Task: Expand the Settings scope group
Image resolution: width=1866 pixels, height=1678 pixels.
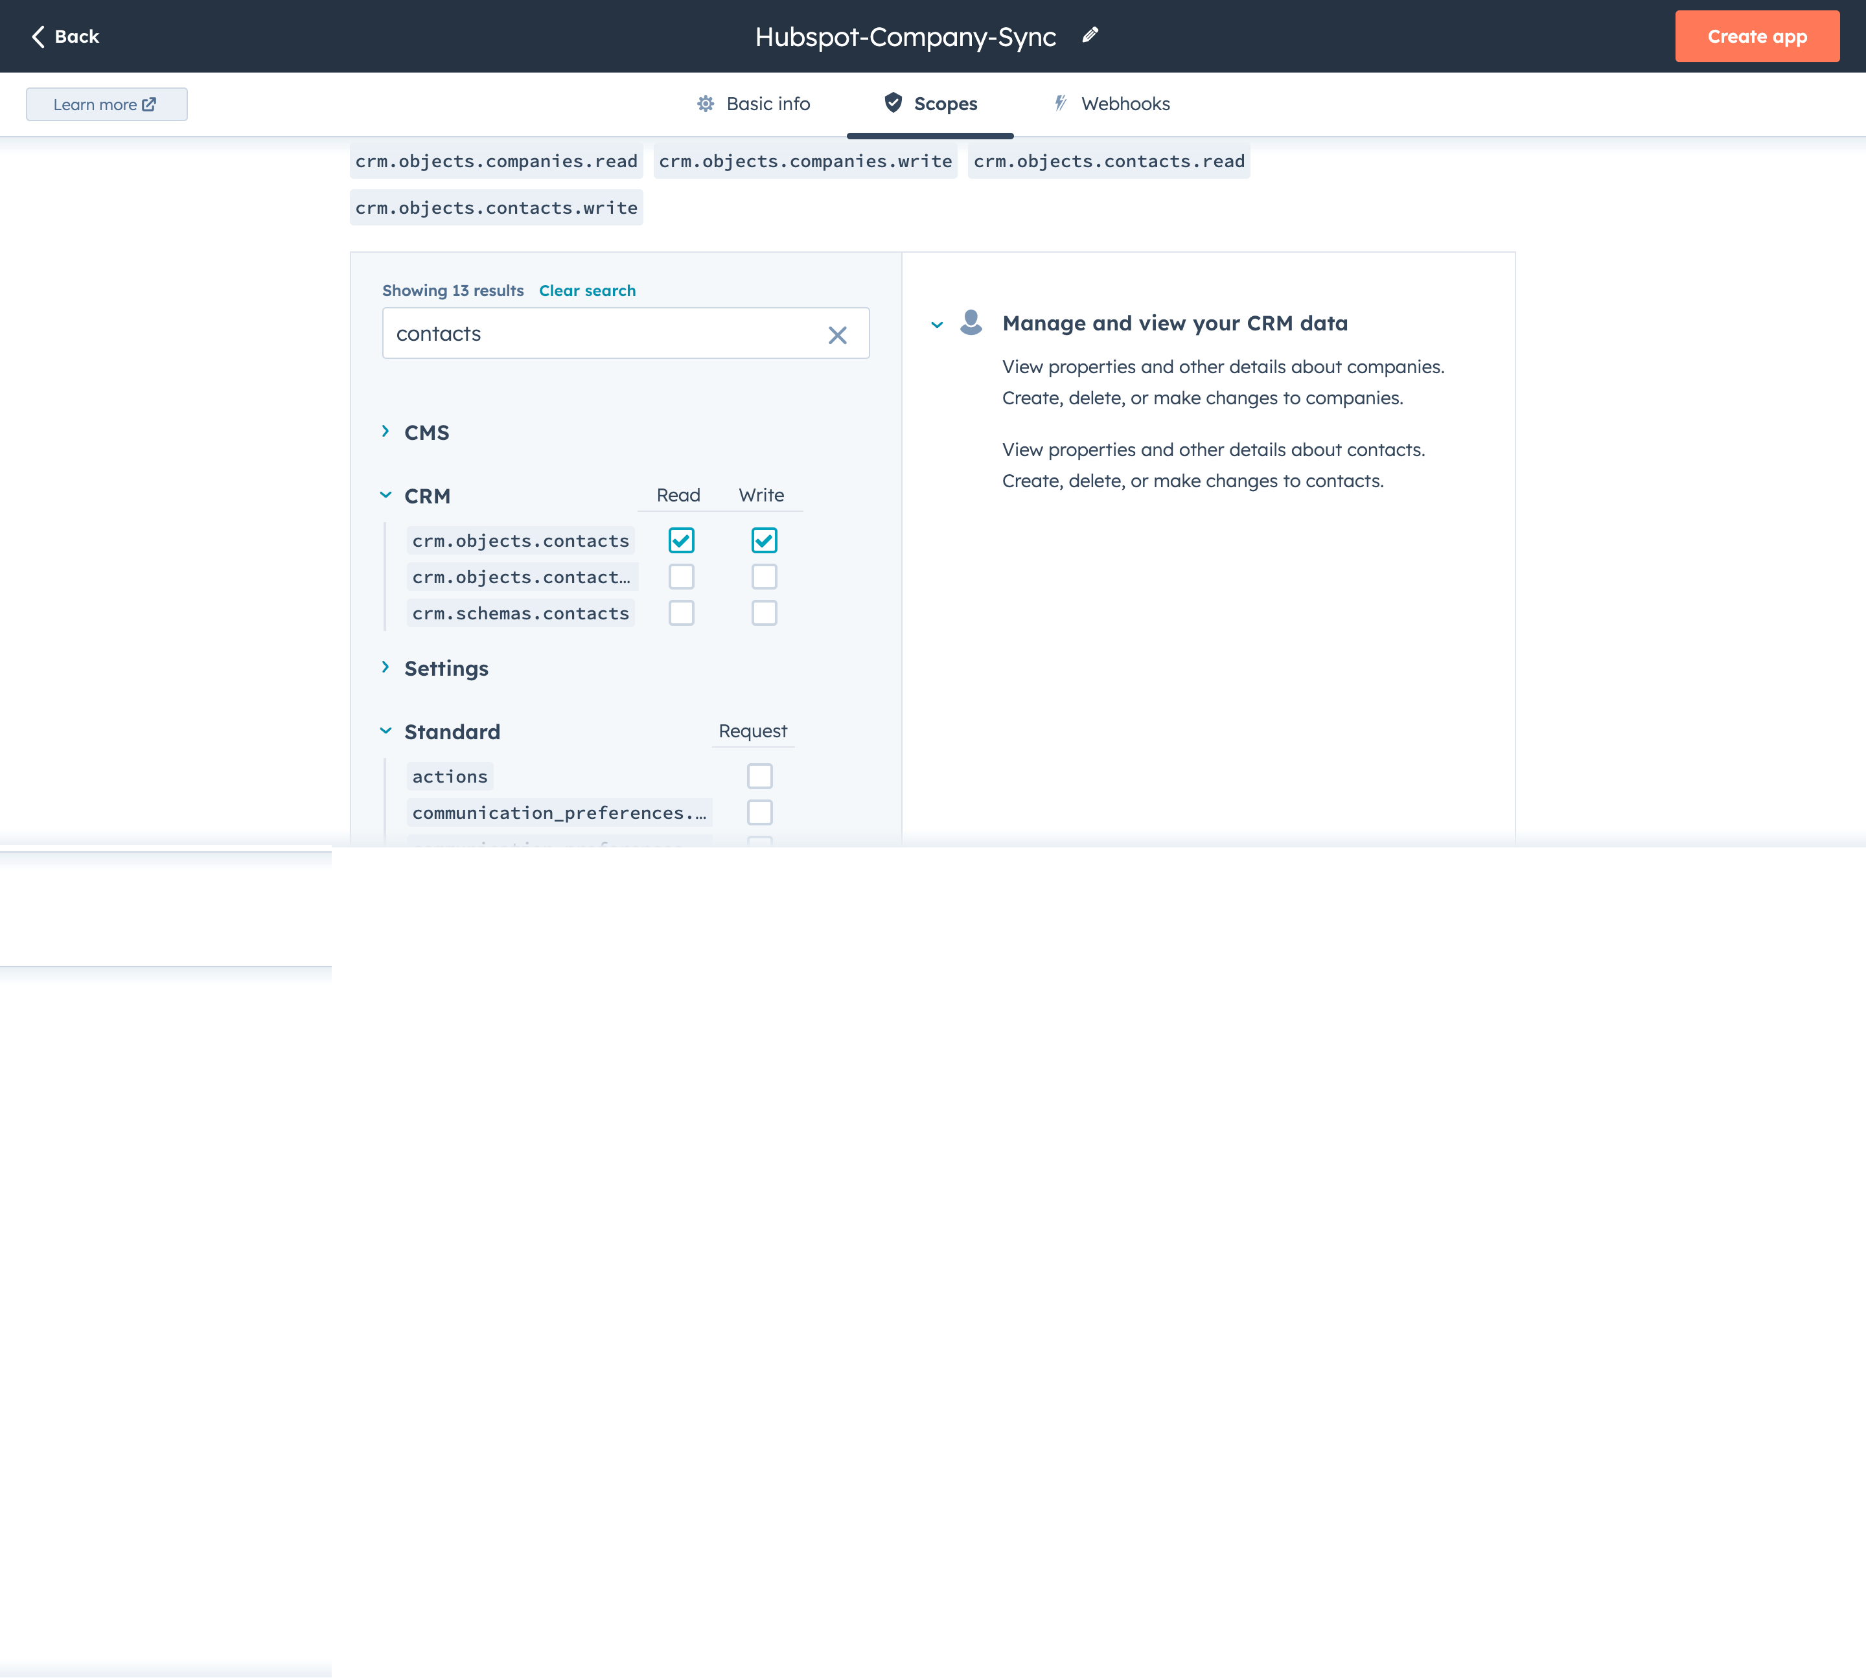Action: click(386, 667)
